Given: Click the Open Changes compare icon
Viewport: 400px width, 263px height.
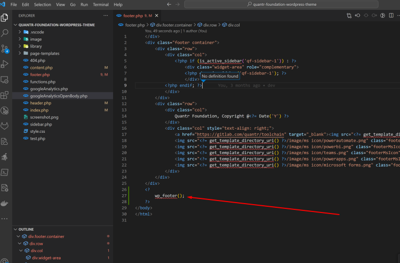Looking at the screenshot, I should point(349,16).
